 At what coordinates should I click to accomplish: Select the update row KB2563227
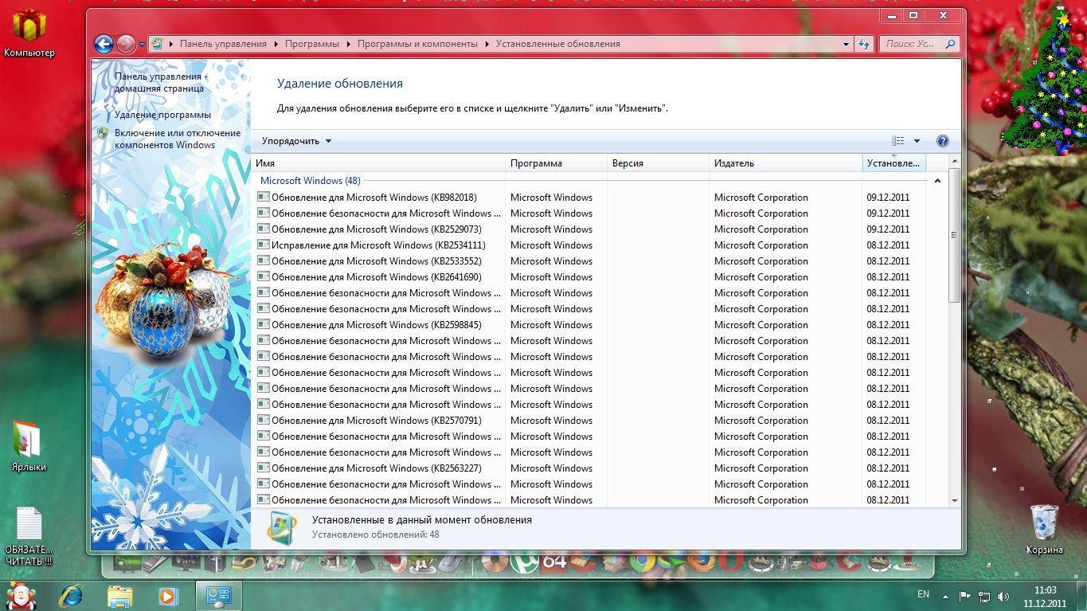(591, 468)
